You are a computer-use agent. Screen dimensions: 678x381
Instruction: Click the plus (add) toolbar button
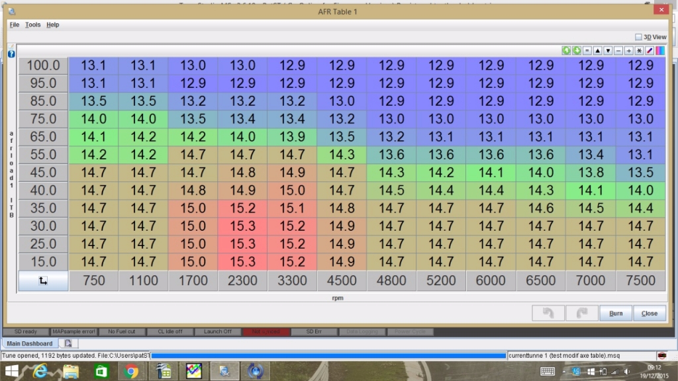[x=629, y=50]
